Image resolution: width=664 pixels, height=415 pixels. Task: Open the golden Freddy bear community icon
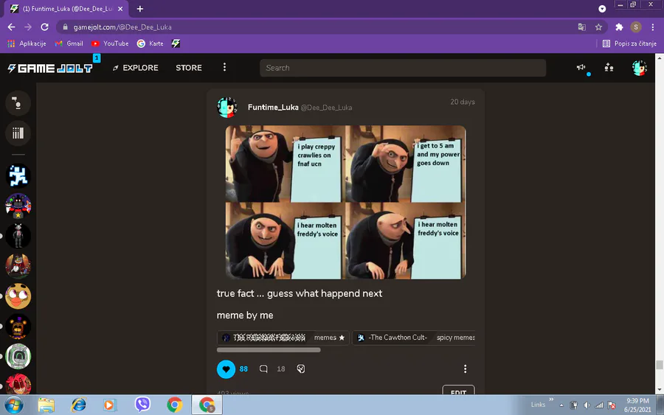coord(18,326)
